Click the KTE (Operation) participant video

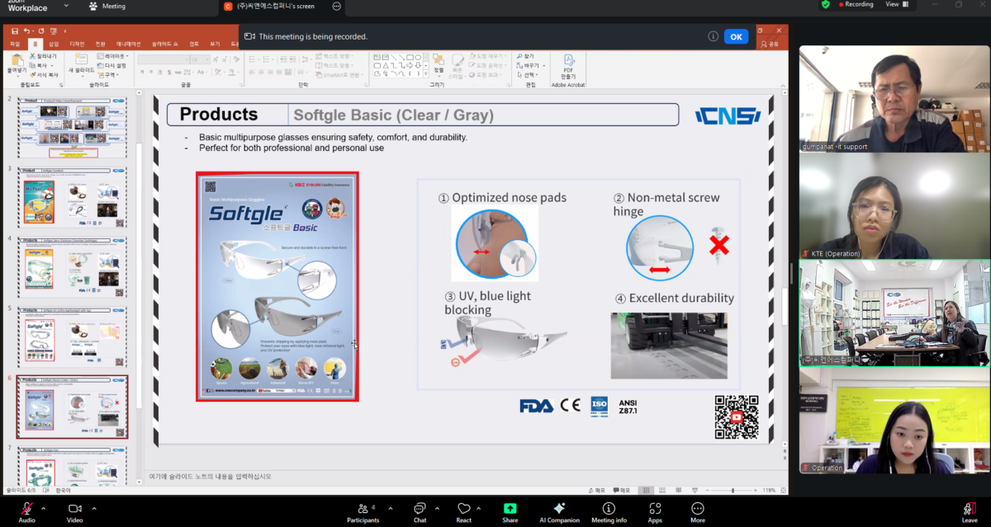point(894,206)
